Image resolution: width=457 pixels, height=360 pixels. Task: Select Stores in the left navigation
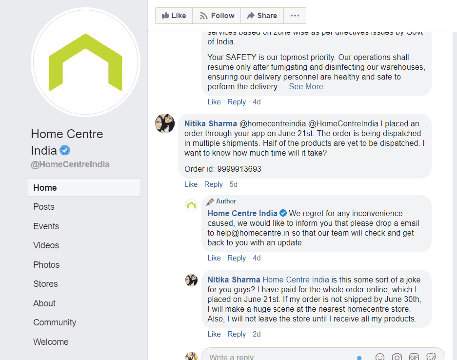click(45, 284)
